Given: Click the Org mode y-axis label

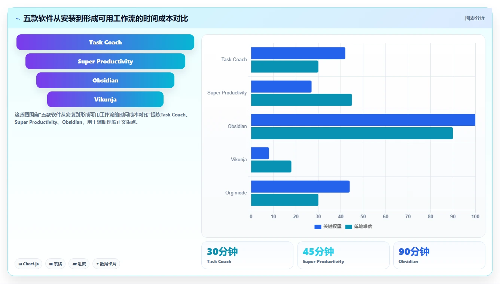Looking at the screenshot, I should pos(236,193).
